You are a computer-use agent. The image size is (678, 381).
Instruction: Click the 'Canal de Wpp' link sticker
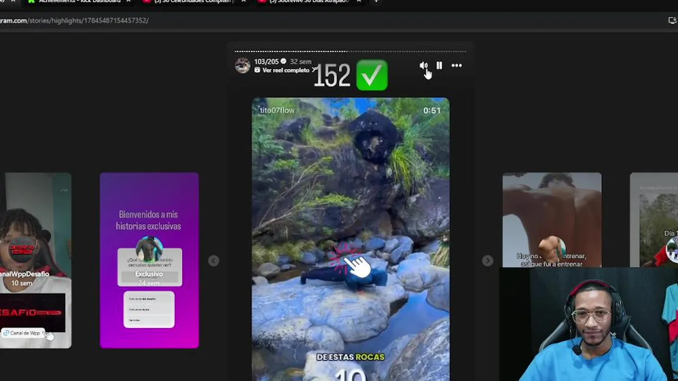pos(22,333)
